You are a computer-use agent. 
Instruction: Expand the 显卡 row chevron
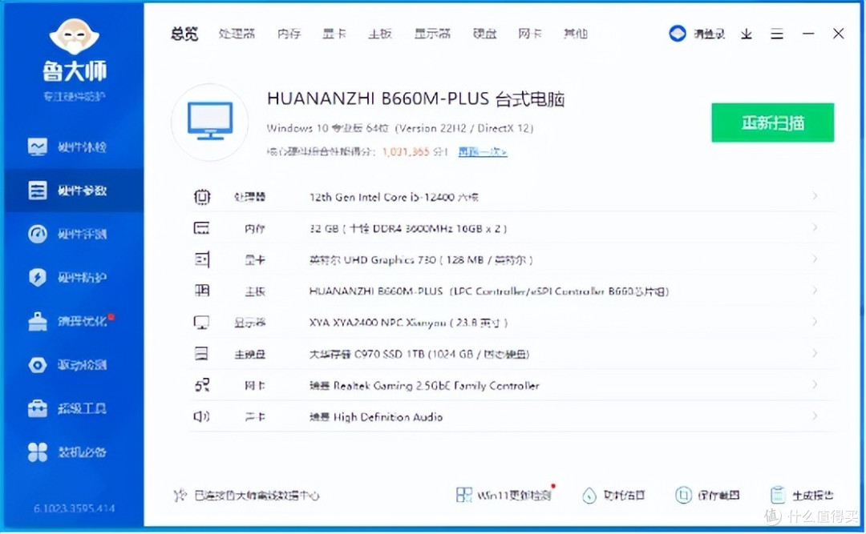(815, 259)
